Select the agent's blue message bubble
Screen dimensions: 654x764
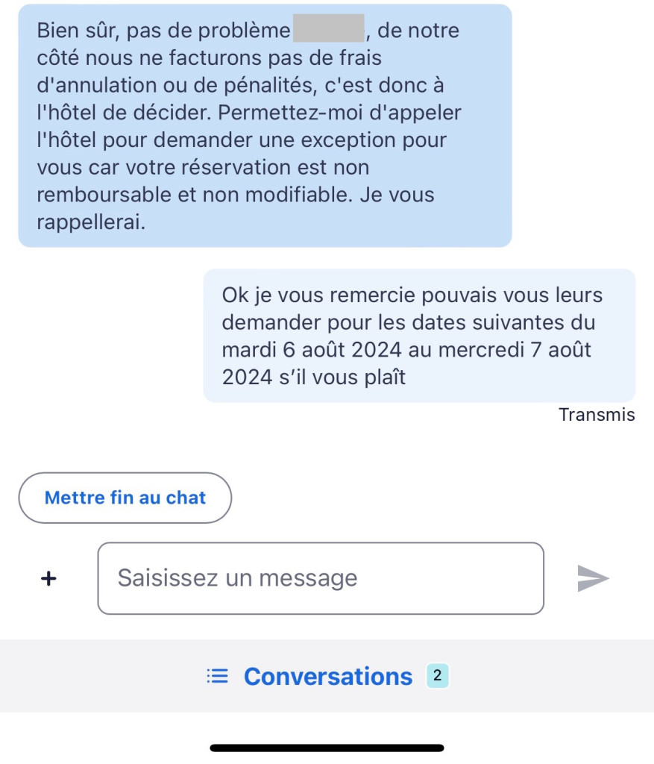[x=265, y=125]
